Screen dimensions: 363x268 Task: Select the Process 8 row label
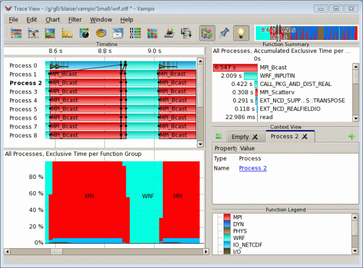[x=23, y=136]
